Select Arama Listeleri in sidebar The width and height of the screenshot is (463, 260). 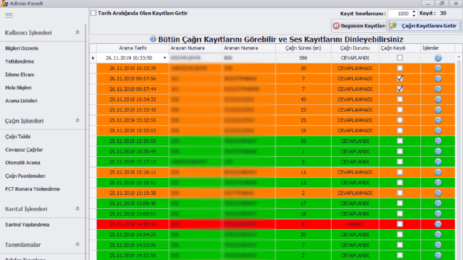pos(21,101)
